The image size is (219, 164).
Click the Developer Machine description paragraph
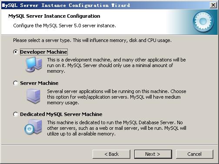tap(116, 65)
